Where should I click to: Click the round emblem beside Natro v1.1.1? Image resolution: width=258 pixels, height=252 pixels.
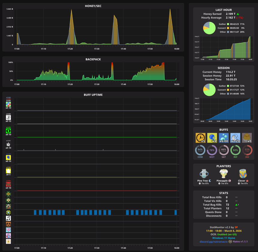(x=230, y=241)
